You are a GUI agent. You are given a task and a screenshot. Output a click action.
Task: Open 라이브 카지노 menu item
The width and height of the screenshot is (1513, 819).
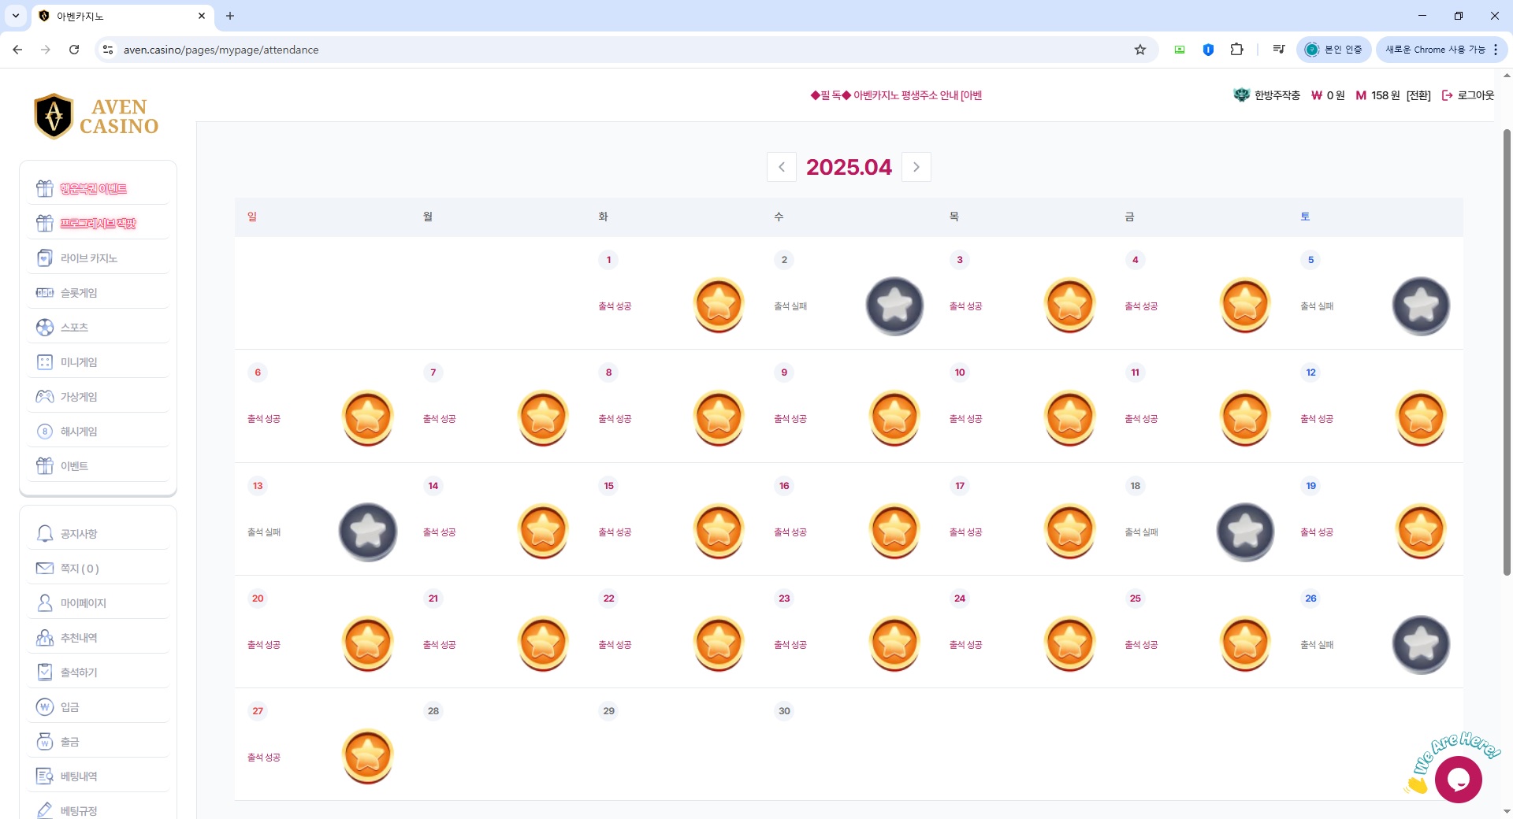tap(89, 258)
